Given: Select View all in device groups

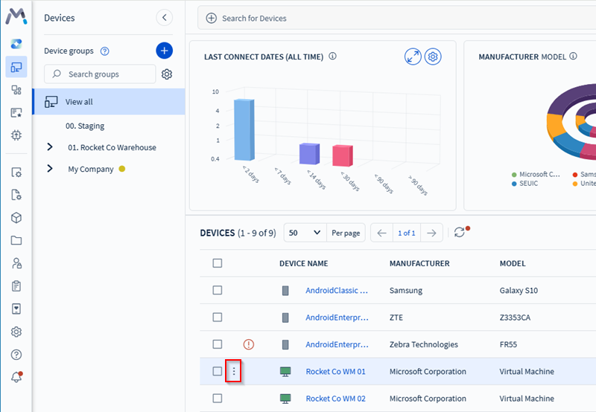Looking at the screenshot, I should 79,102.
